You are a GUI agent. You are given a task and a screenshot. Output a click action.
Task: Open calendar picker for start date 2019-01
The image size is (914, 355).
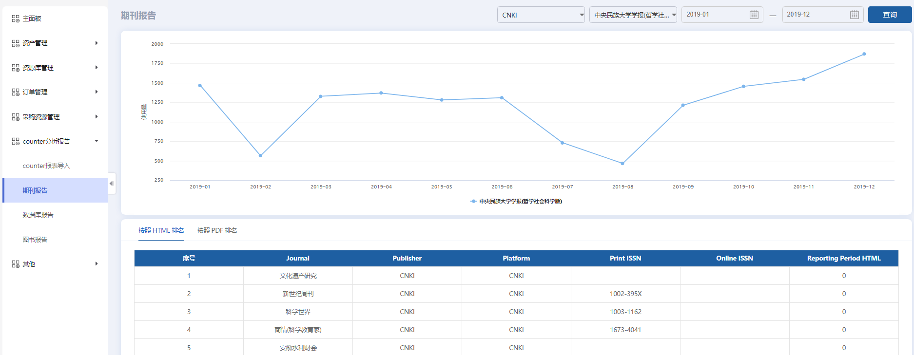(x=754, y=15)
